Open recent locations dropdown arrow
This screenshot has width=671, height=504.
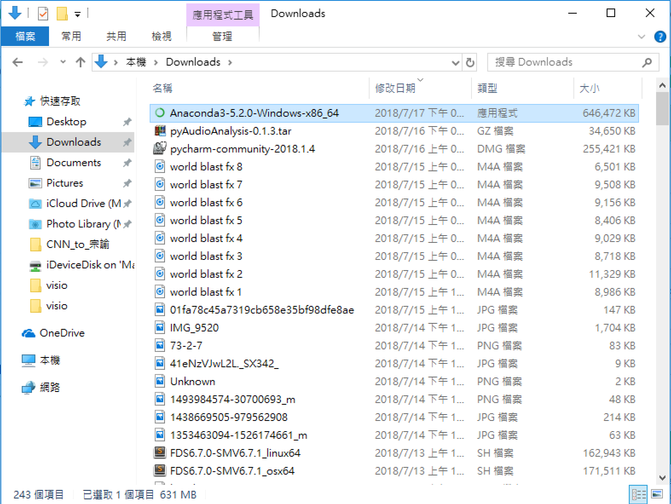tap(63, 62)
